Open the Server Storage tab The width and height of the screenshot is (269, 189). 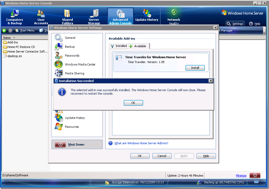[94, 17]
